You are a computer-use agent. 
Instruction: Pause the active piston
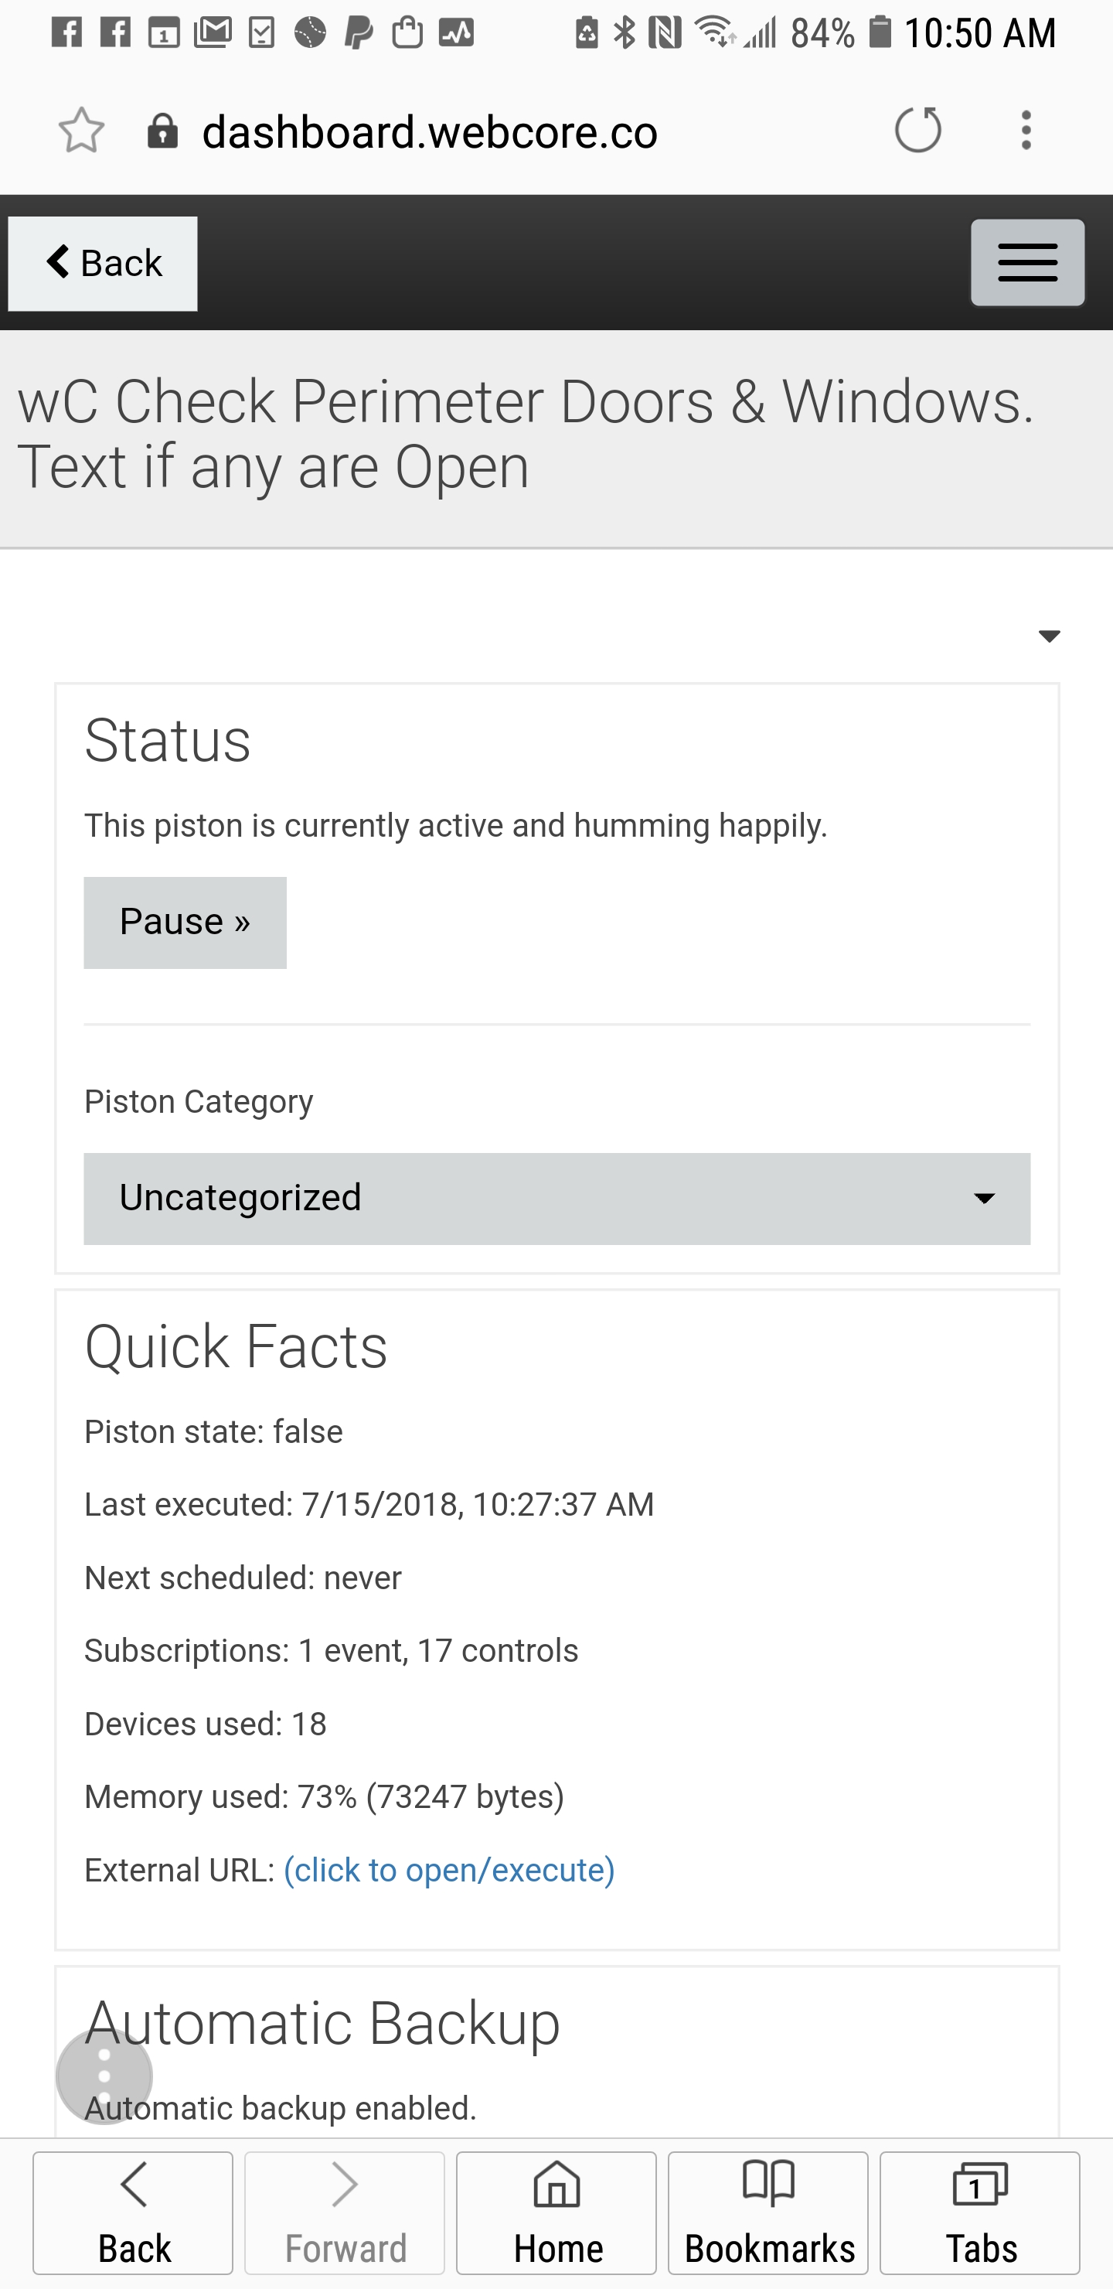pos(185,923)
